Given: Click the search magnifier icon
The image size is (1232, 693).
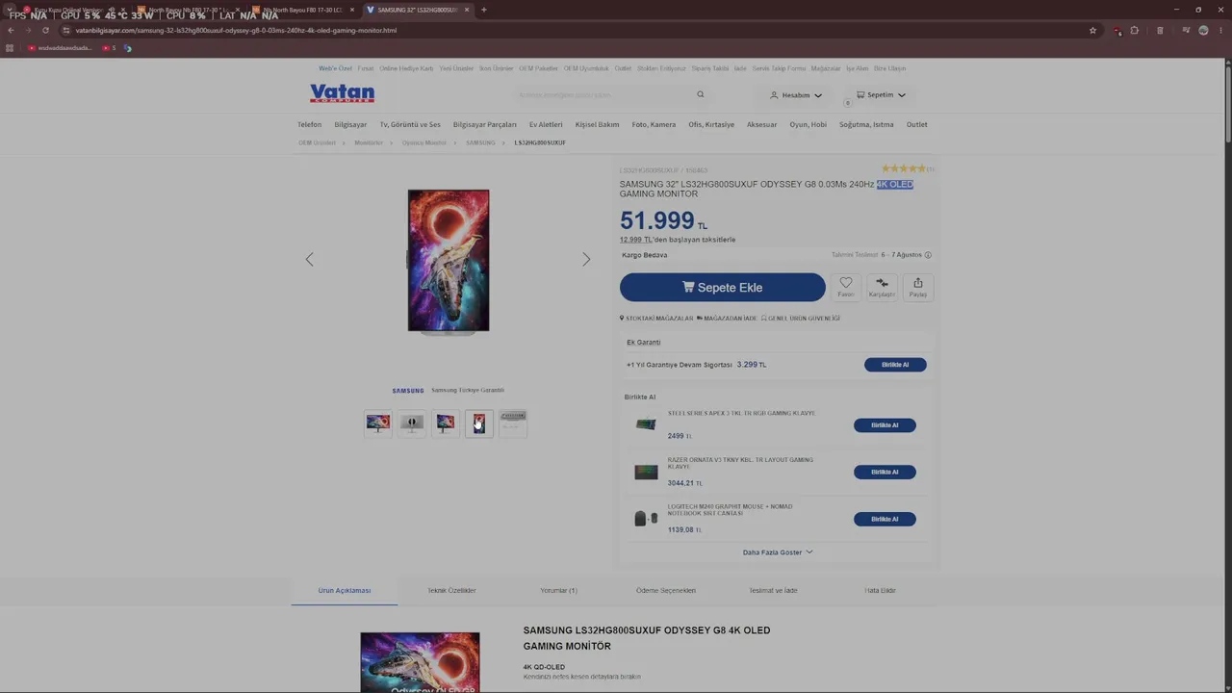Looking at the screenshot, I should pyautogui.click(x=701, y=94).
